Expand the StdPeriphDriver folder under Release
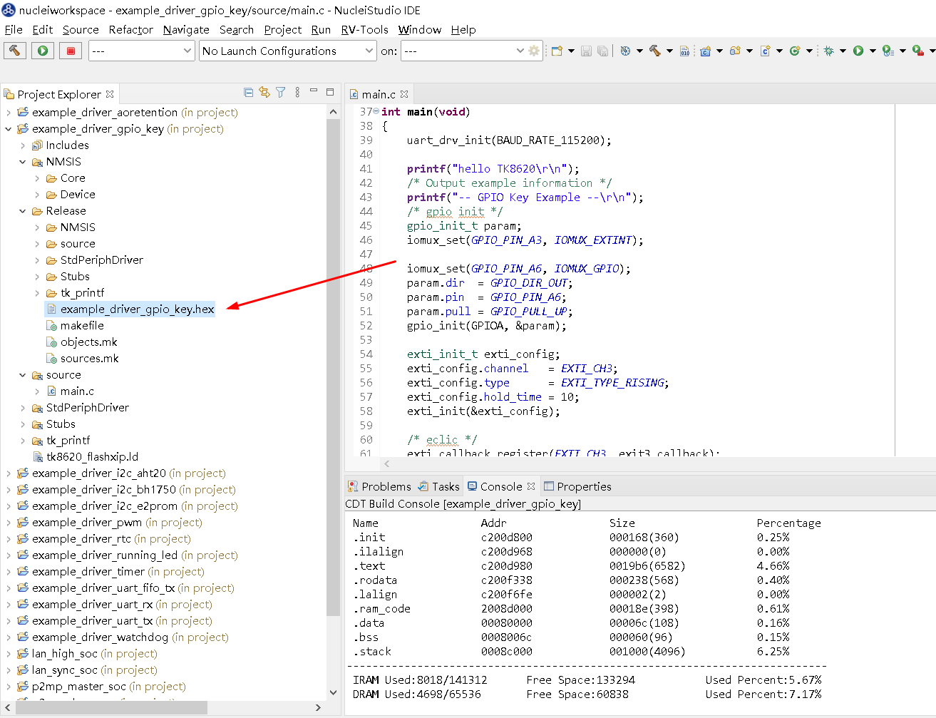The image size is (936, 718). (x=37, y=260)
